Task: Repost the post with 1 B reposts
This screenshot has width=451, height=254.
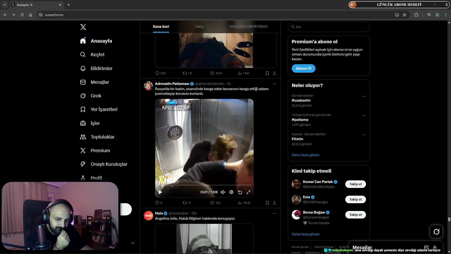Action: click(187, 73)
